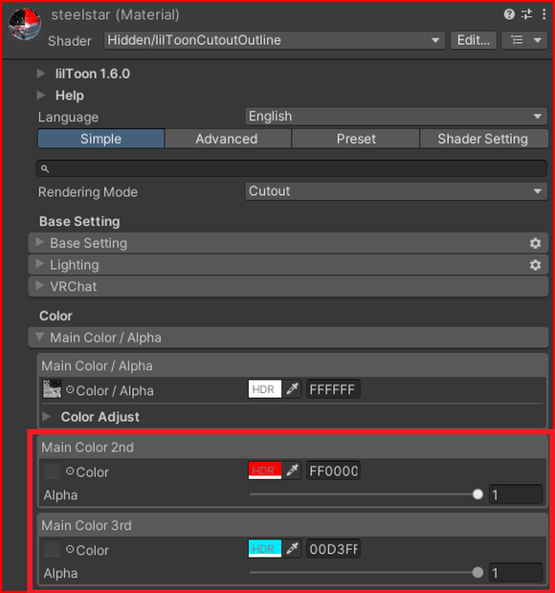Switch to the Shader Setting tab

[483, 139]
